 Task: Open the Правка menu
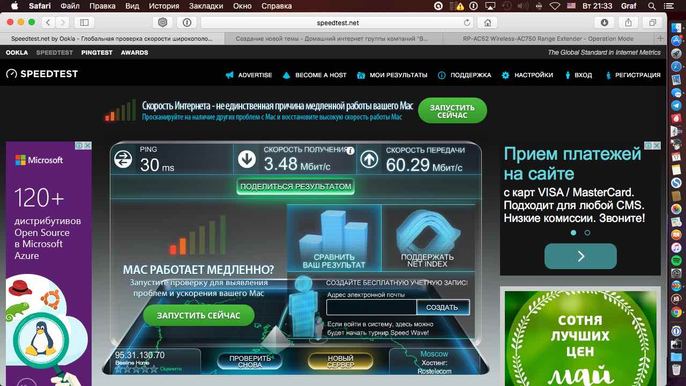tap(102, 6)
